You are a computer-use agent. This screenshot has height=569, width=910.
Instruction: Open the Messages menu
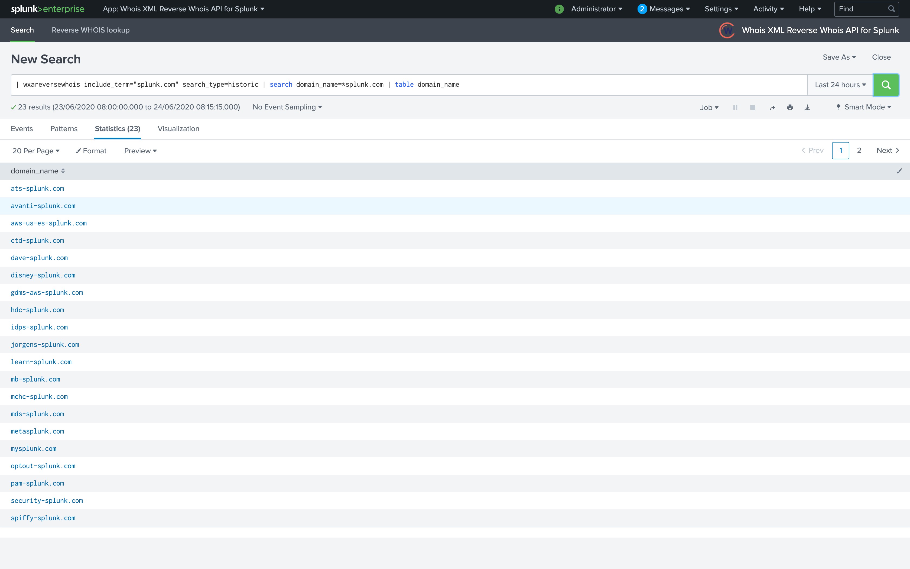tap(669, 9)
